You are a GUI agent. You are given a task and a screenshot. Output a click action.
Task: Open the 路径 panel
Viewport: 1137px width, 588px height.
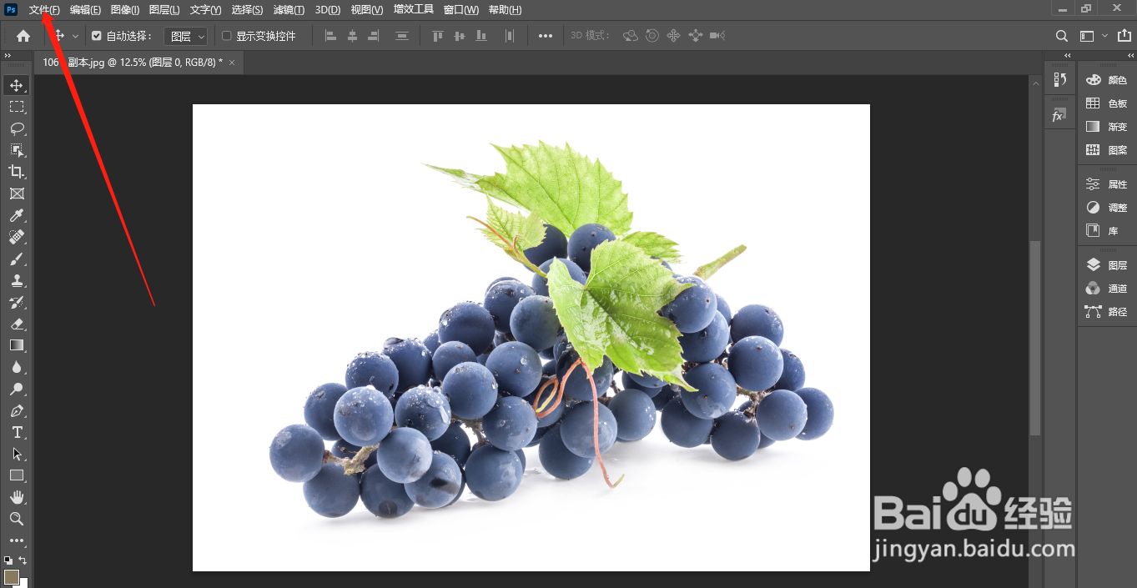tap(1106, 312)
